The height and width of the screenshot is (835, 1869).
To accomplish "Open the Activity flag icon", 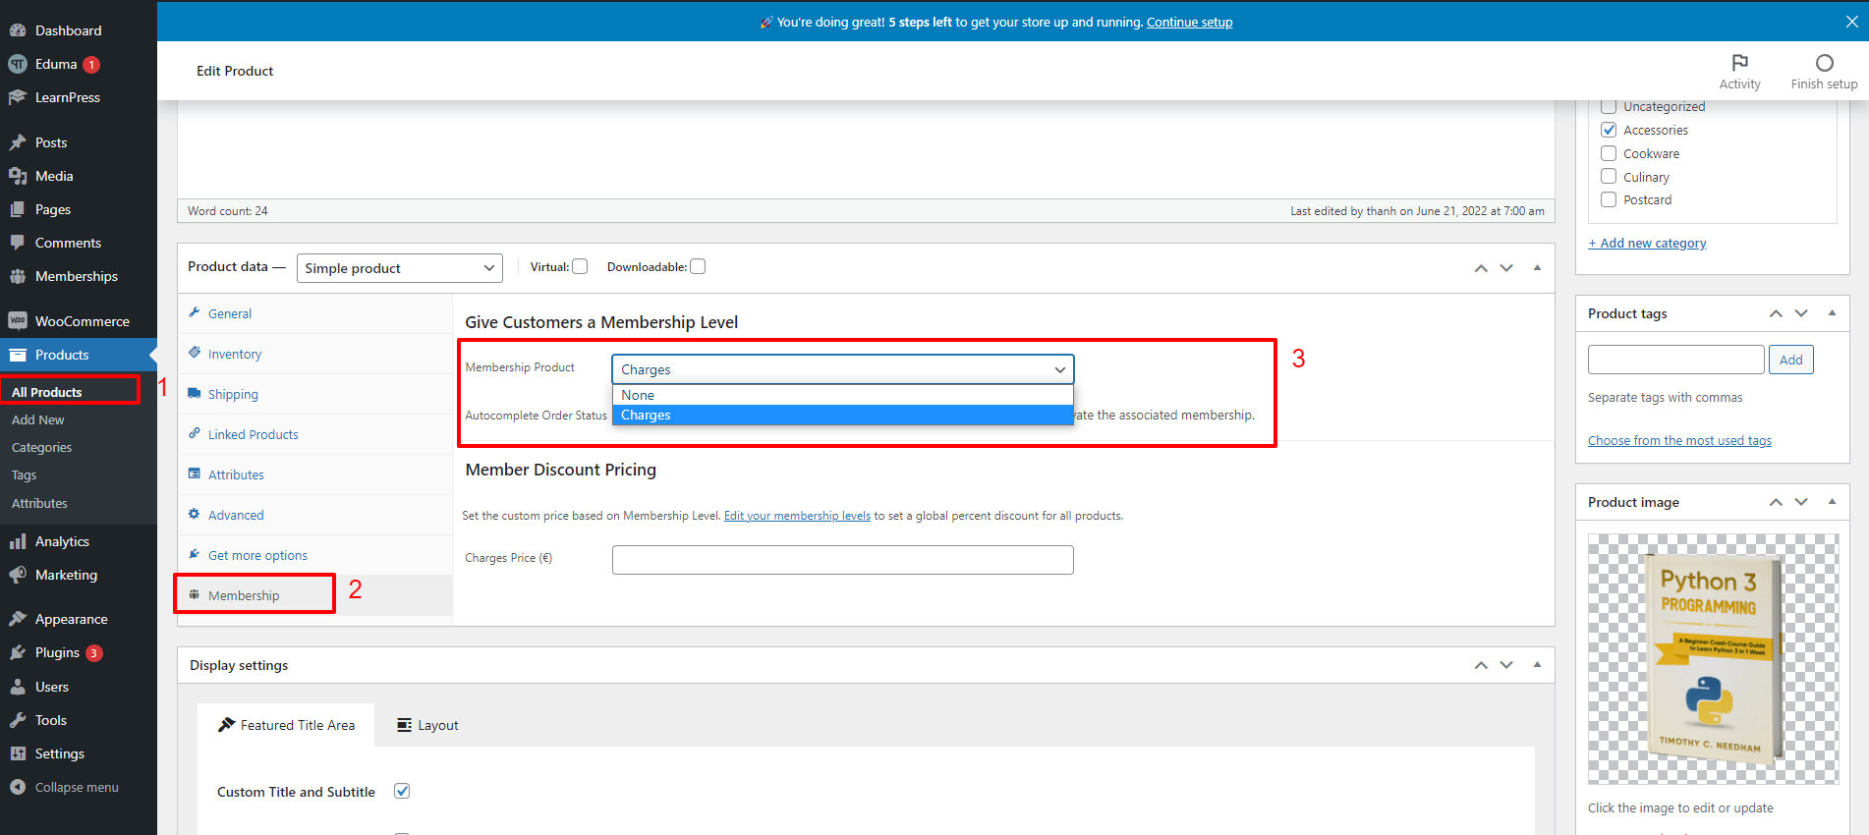I will pos(1739,63).
